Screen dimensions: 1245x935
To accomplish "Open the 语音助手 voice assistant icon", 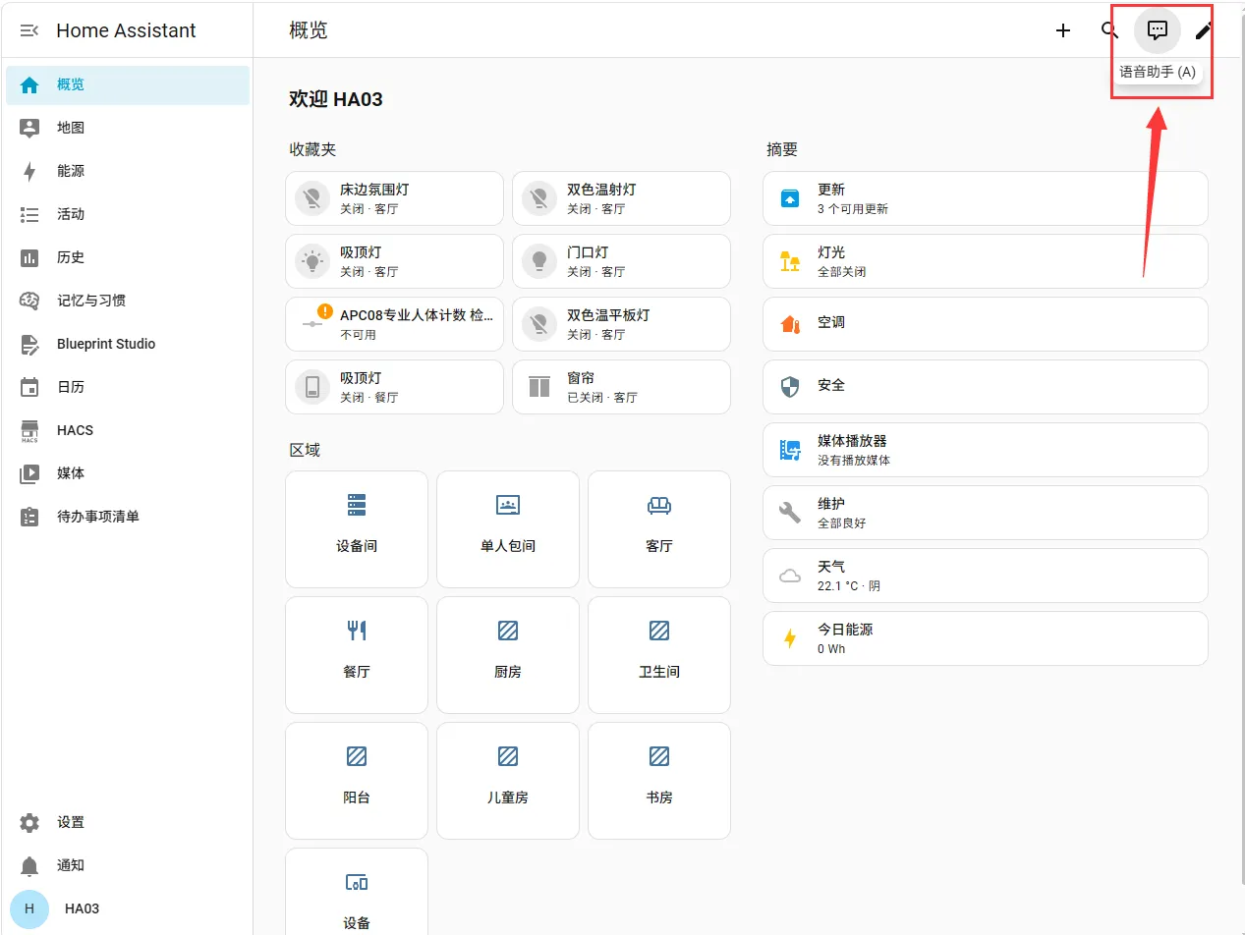I will (1158, 30).
